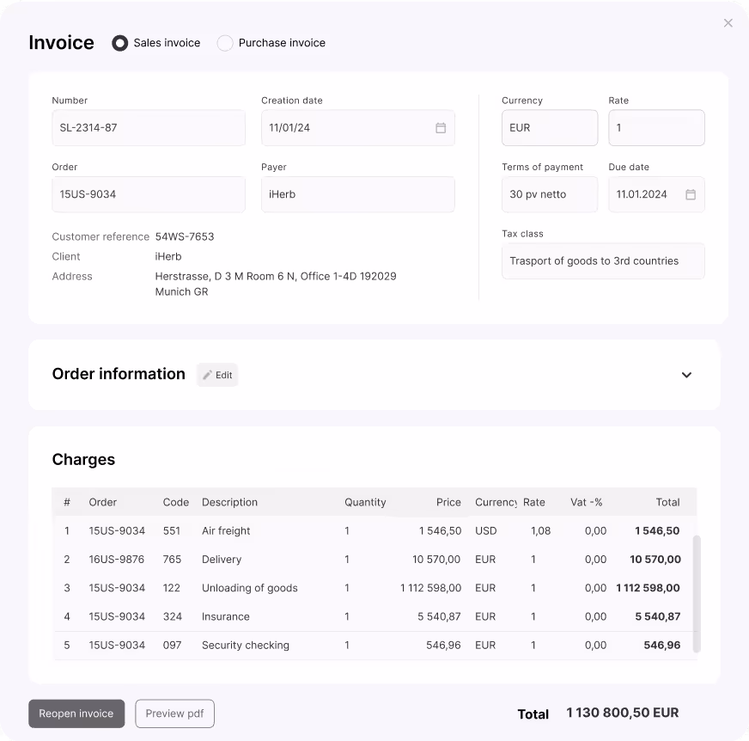
Task: Select the Security checking charge row
Action: [x=369, y=645]
